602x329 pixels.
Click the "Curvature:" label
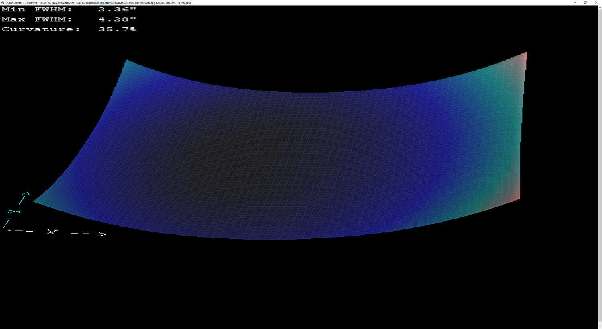point(41,29)
